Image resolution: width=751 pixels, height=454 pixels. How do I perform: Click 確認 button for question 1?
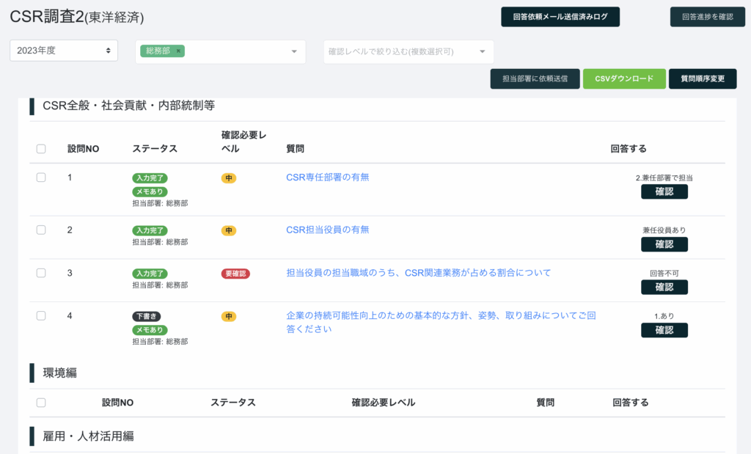pos(664,191)
